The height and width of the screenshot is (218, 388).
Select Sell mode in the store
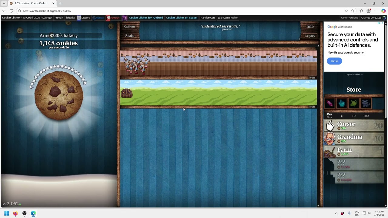click(329, 117)
